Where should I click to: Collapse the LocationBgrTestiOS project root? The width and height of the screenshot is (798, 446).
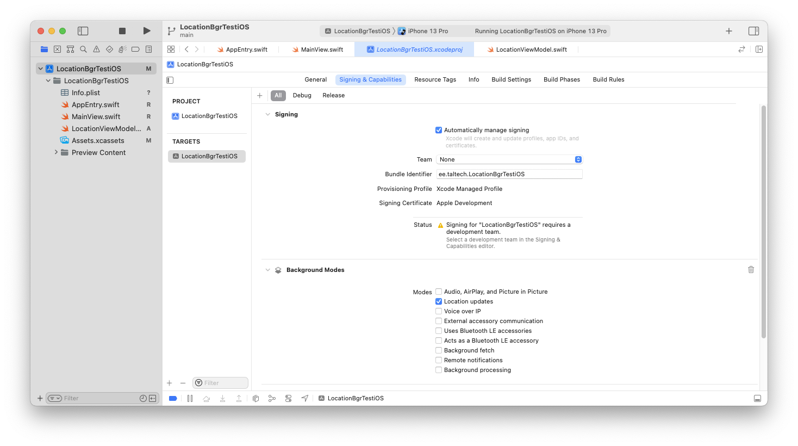click(x=40, y=69)
